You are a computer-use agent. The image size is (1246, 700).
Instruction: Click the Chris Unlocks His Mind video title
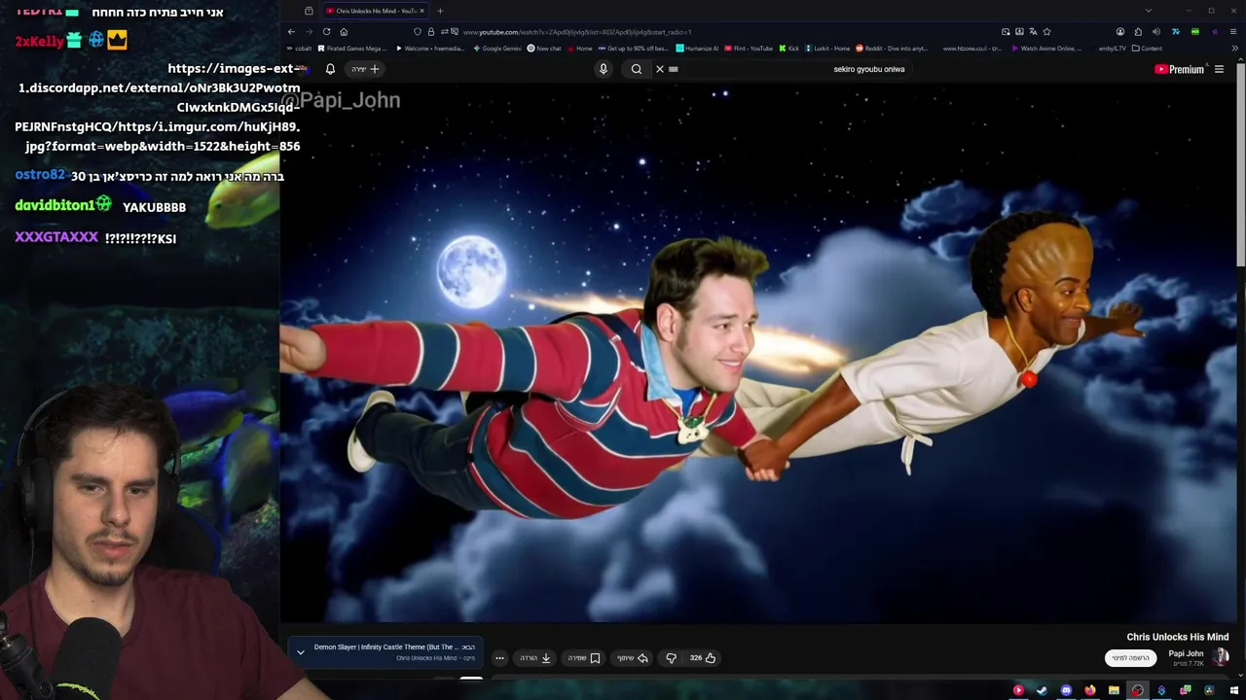pyautogui.click(x=1177, y=637)
